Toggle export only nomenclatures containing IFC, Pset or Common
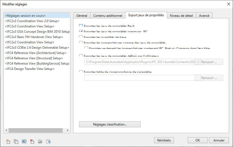 [x=86, y=48]
